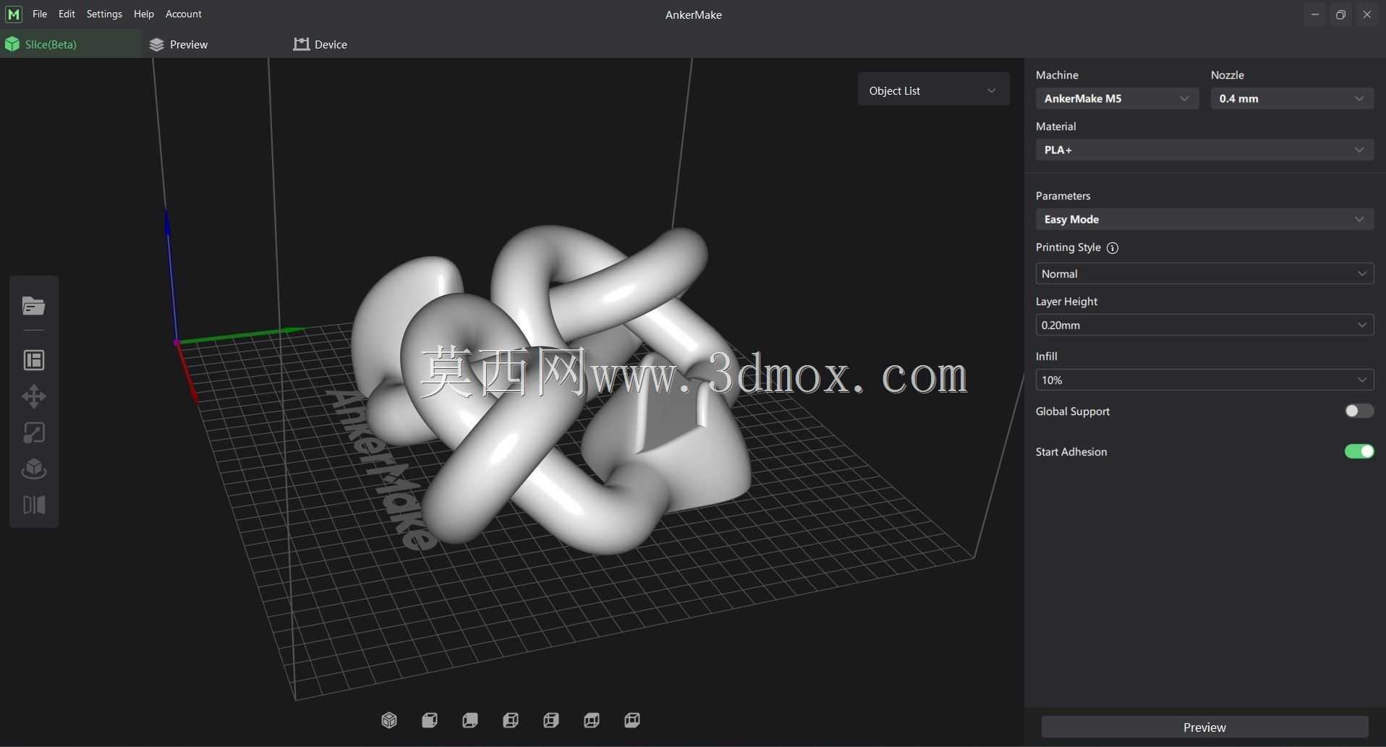The width and height of the screenshot is (1386, 747).
Task: Click the Layer Height label
Action: click(x=1066, y=301)
